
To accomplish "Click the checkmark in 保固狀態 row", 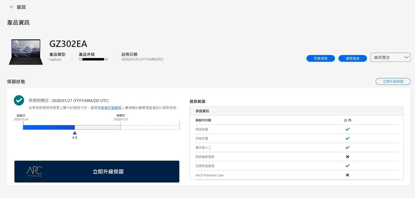I will 347,129.
